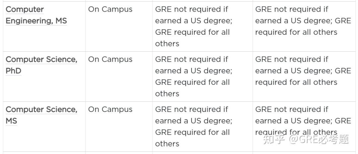Click standalone word others in Computer Engineering row

167,44
